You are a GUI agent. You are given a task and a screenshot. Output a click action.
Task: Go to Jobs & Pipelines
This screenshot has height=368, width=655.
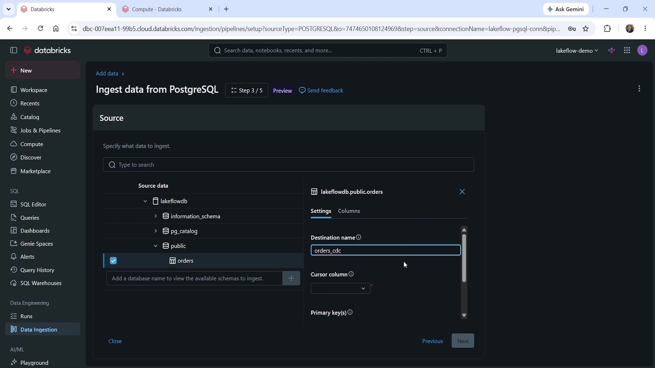[43, 131]
